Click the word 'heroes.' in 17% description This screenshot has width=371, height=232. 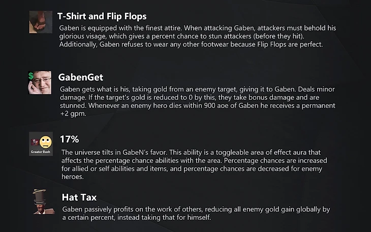click(x=72, y=177)
